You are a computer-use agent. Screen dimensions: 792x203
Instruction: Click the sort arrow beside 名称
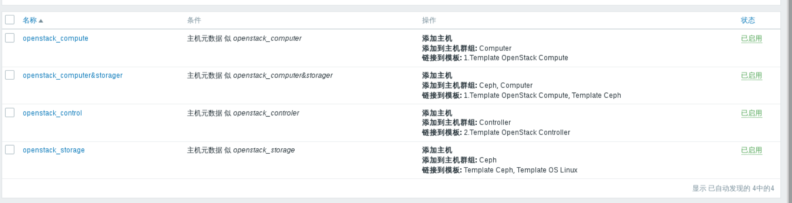coord(41,21)
